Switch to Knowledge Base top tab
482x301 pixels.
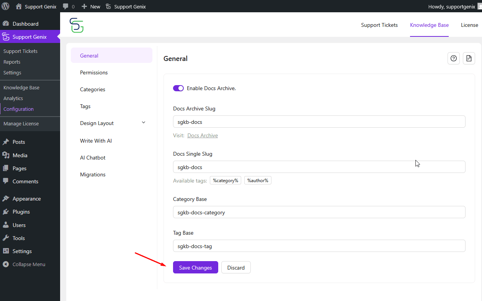point(429,25)
